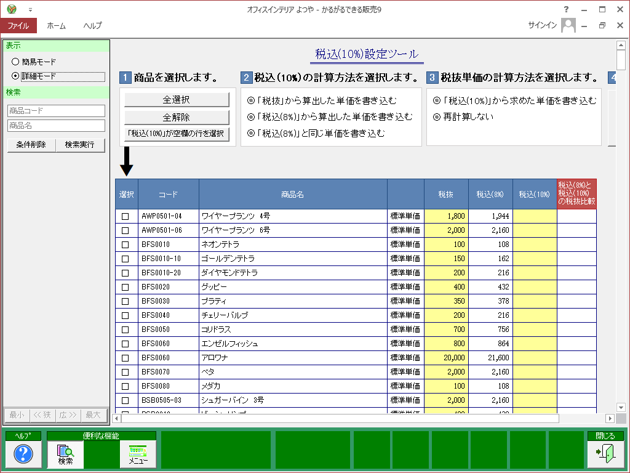Select the 再計算しない radio button
Viewport: 630px width, 473px height.
click(437, 117)
